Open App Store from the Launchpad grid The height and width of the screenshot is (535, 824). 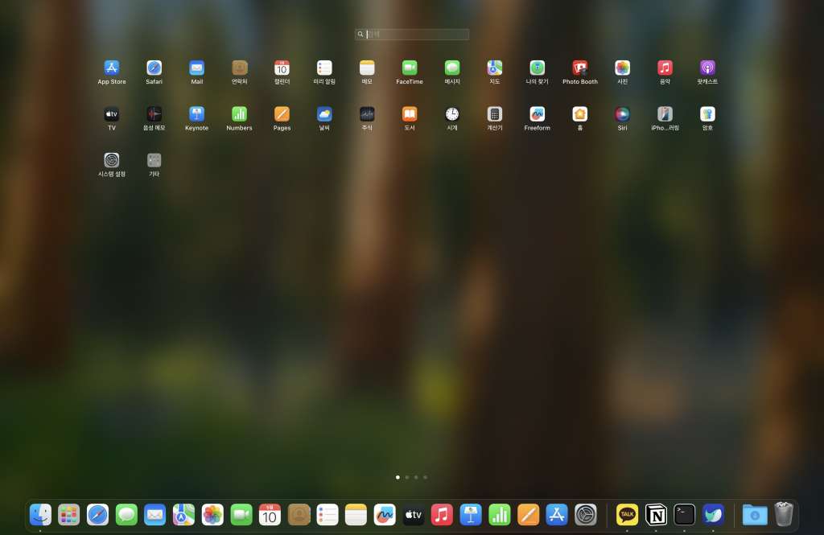tap(111, 68)
